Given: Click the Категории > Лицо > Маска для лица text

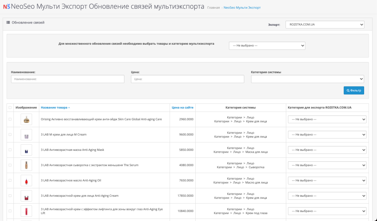Looking at the screenshot, I should coord(241,152).
